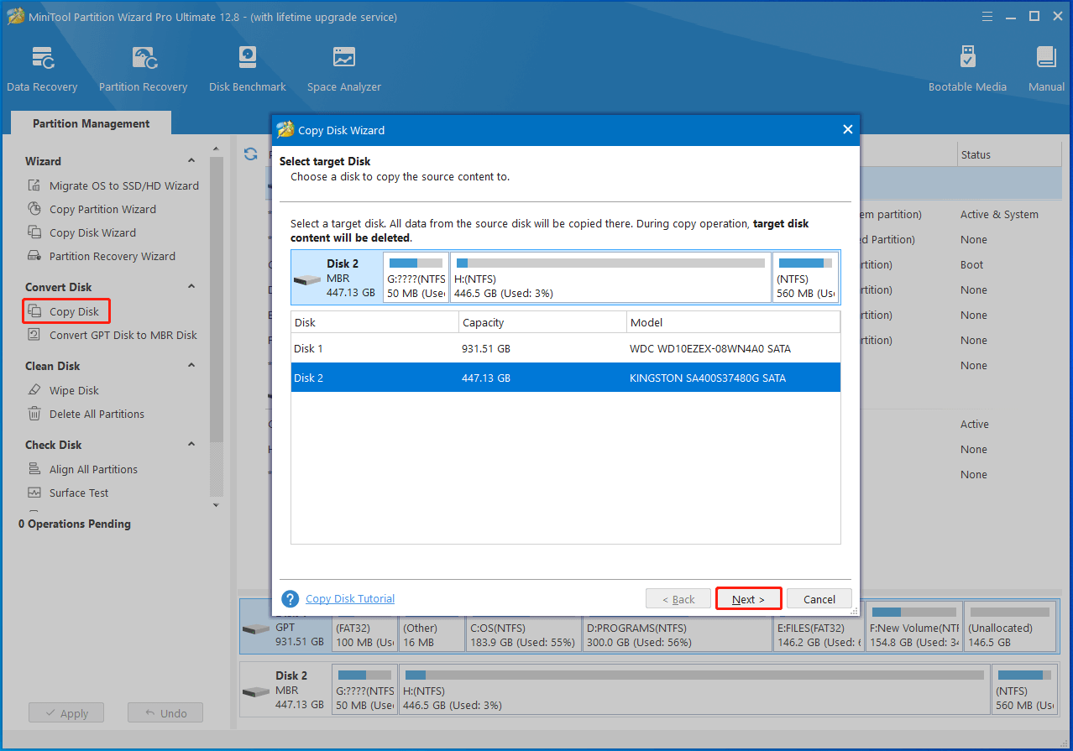Click the Model column header
1073x751 pixels.
[733, 322]
